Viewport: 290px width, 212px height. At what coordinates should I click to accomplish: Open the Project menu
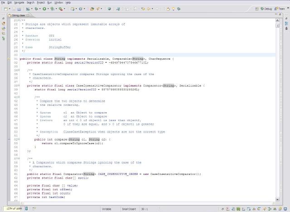click(x=41, y=2)
